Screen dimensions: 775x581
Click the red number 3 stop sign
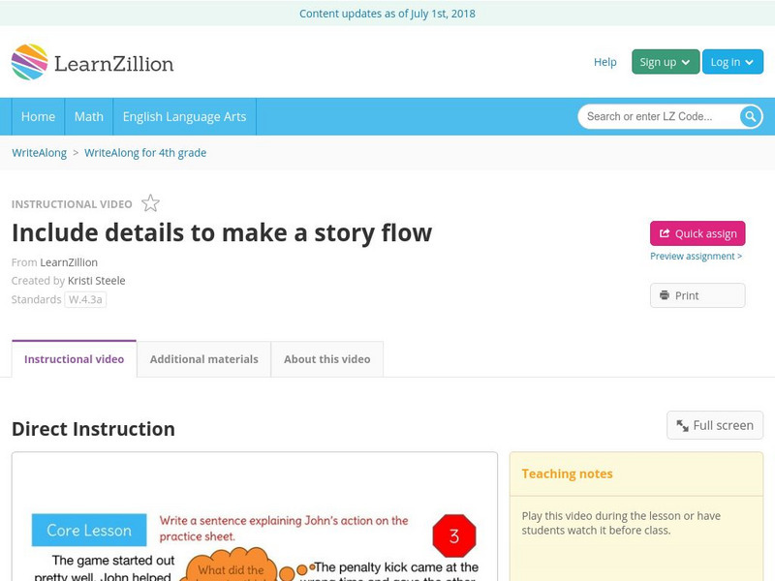pyautogui.click(x=453, y=535)
